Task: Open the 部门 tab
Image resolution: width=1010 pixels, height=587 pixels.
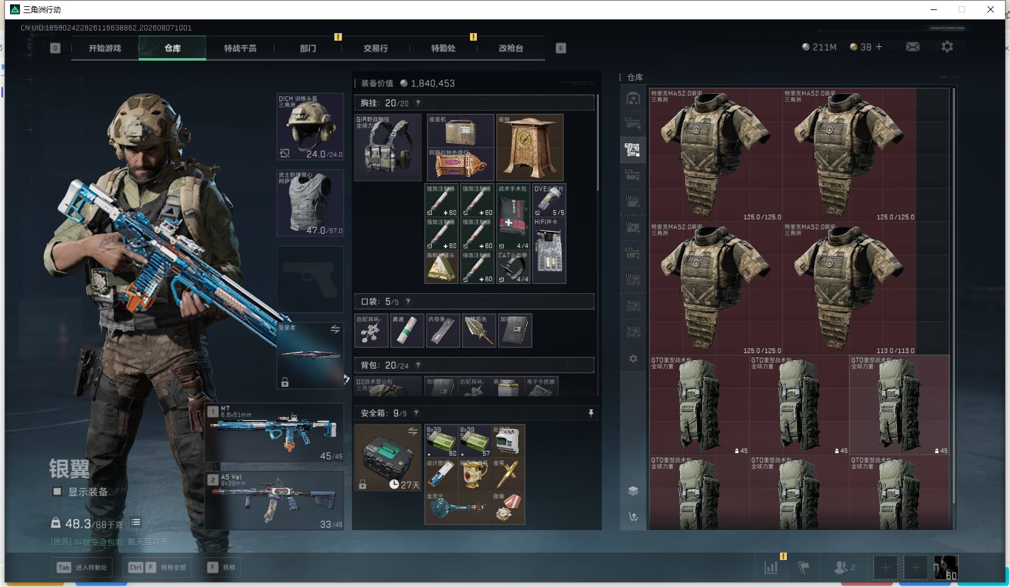Action: (307, 48)
